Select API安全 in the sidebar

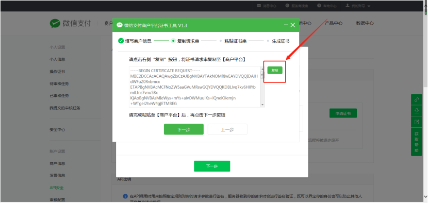point(57,188)
